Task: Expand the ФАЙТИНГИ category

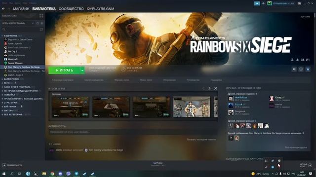Action: click(x=2, y=107)
